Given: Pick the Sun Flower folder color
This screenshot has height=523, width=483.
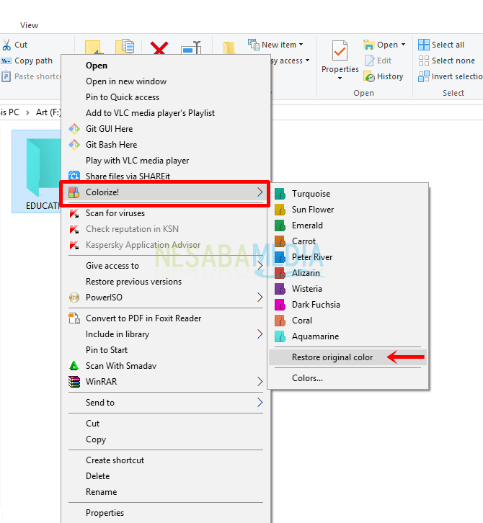Looking at the screenshot, I should click(x=348, y=210).
